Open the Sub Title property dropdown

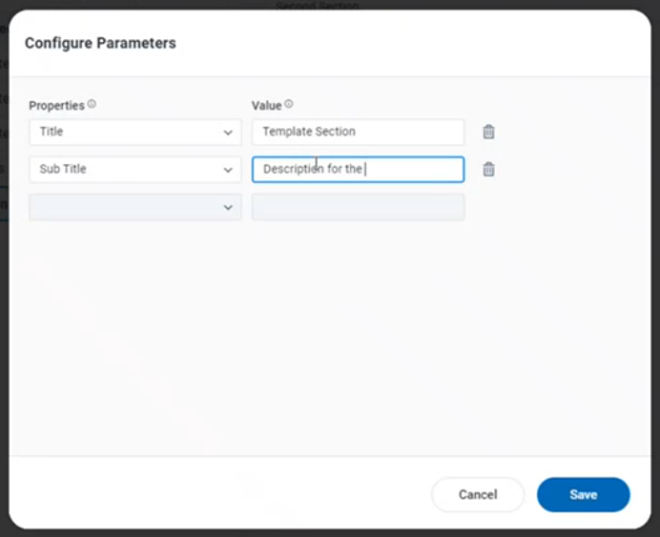point(124,170)
